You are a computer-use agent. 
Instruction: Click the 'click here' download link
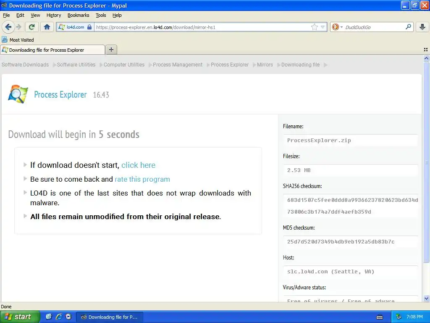138,165
